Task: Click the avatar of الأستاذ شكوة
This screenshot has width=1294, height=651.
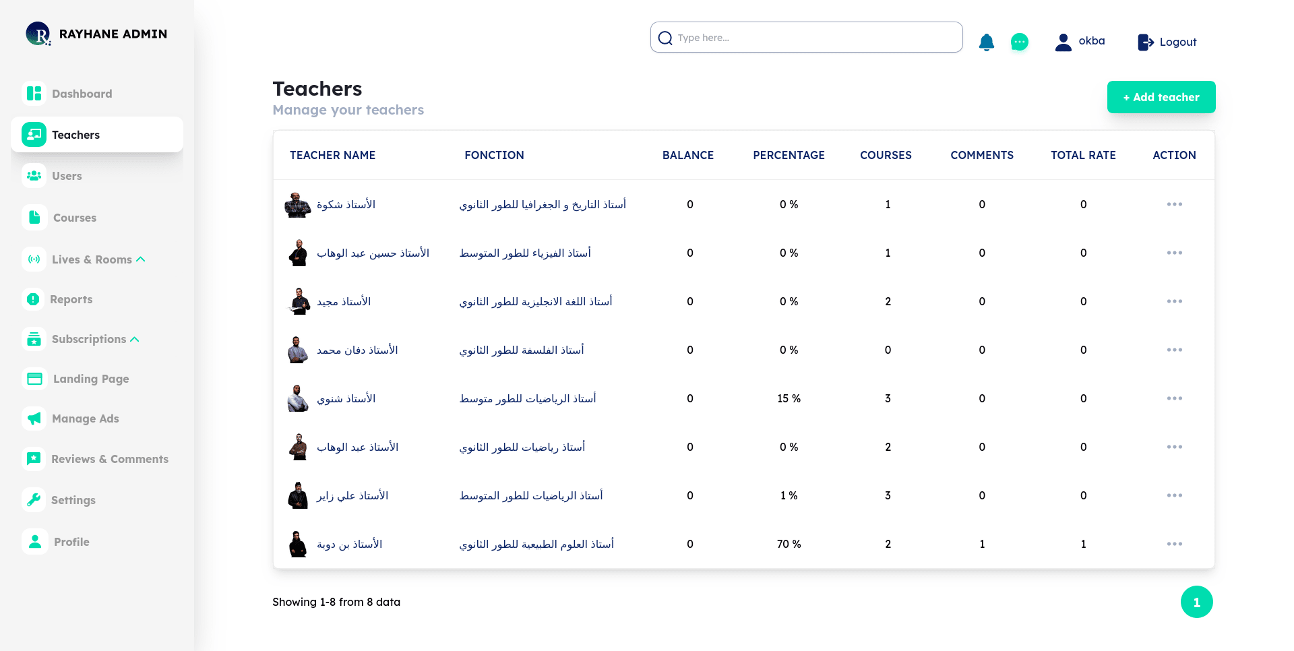Action: click(x=297, y=205)
